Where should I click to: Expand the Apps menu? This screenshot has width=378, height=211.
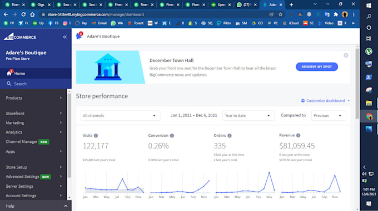point(34,152)
